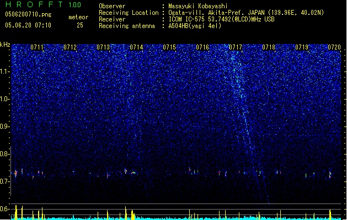Click the 0720 time marker
Viewport: 347px width, 220px height.
[334, 47]
